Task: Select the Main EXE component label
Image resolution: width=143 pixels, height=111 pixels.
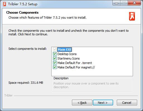Action: 65,50
